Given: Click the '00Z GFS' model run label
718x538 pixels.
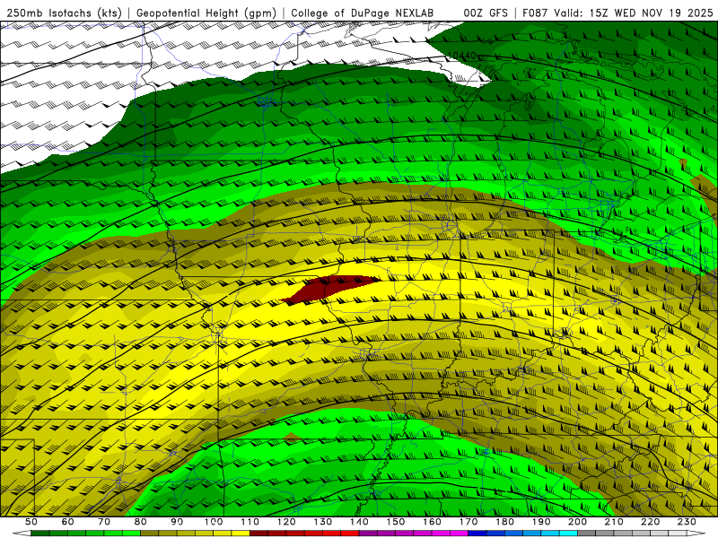Looking at the screenshot, I should pyautogui.click(x=486, y=13).
